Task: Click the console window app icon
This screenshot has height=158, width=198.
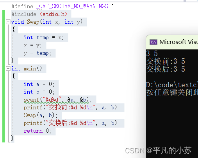Action: tap(153, 42)
